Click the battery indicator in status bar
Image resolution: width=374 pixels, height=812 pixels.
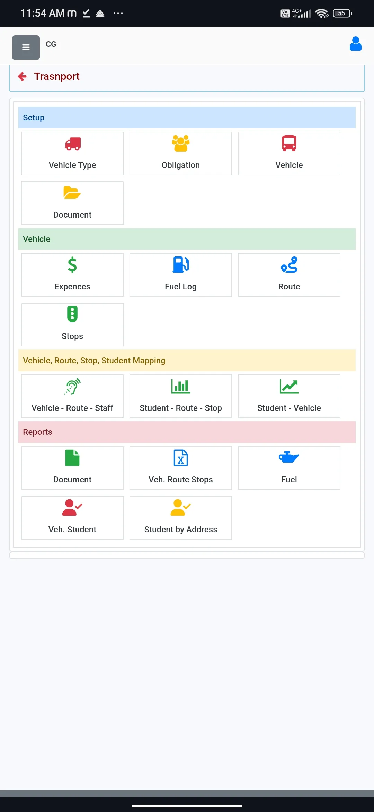342,14
